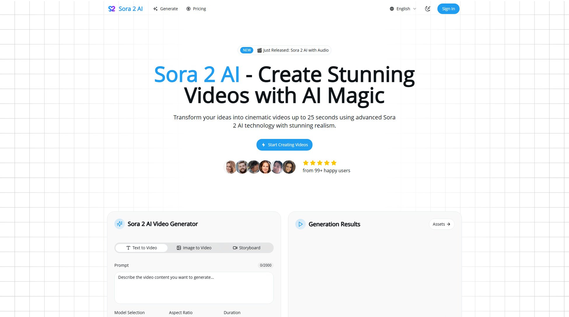Screen dimensions: 569x317
Task: Click the globe language icon
Action: [391, 8]
